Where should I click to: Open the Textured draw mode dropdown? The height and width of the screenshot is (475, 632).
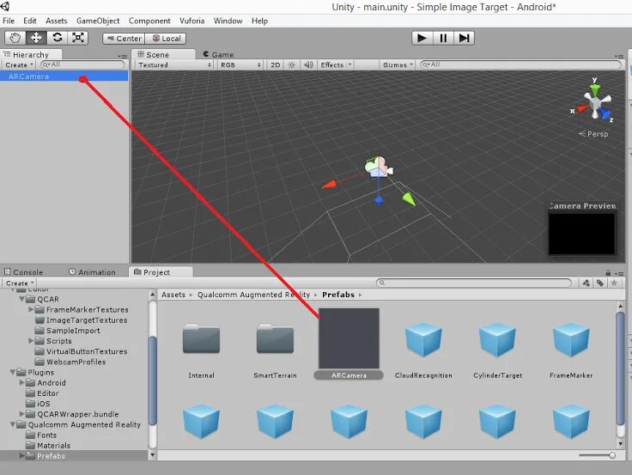(x=174, y=65)
